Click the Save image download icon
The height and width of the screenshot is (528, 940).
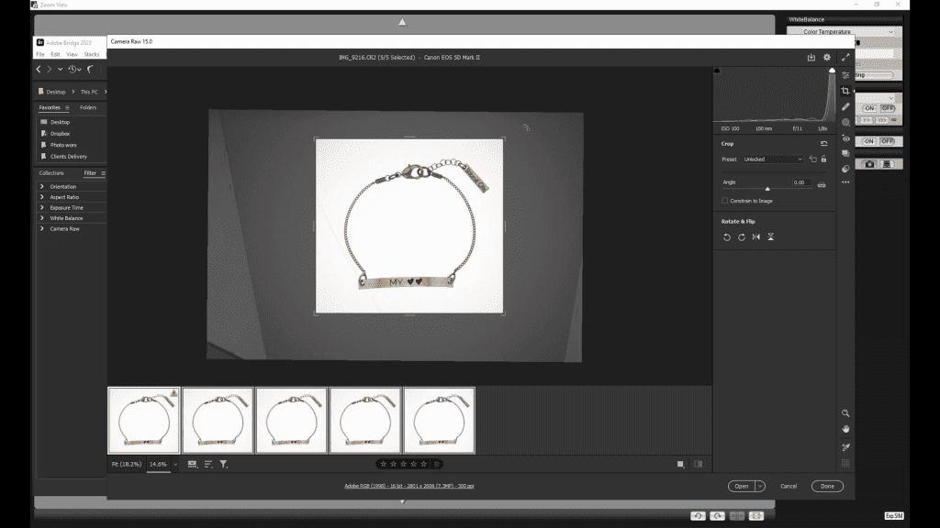click(x=811, y=58)
